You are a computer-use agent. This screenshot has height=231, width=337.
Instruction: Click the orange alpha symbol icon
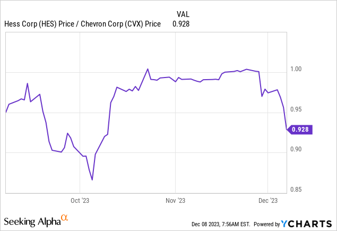tap(65, 218)
